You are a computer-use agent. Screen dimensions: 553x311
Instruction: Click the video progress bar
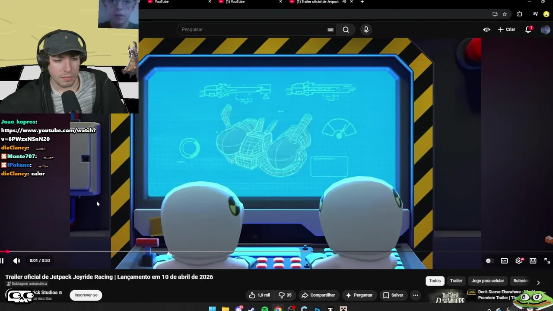point(276,251)
